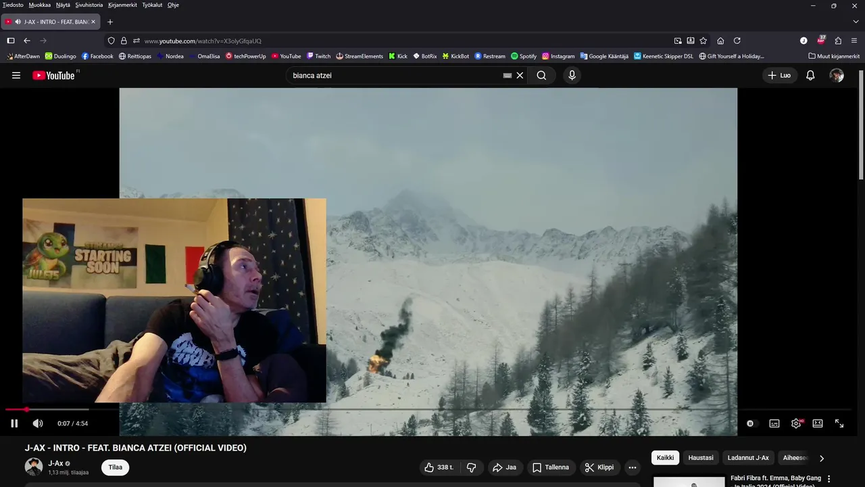Open a new browser tab with plus
This screenshot has height=487, width=865.
point(110,22)
